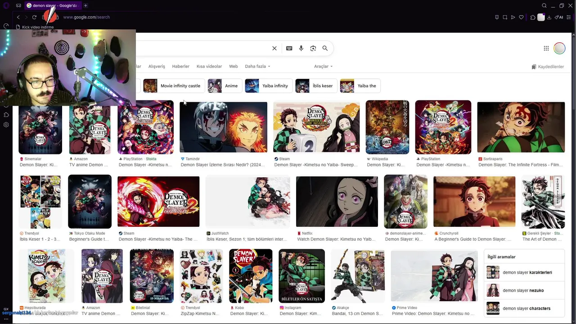Open the Hepsiburada Kimetsu Academy thumbnail
This screenshot has width=576, height=324.
[x=46, y=276]
